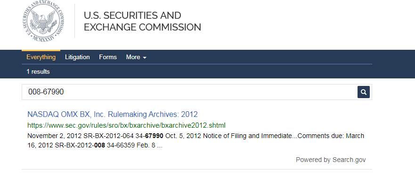This screenshot has width=415, height=177.
Task: Click the magnifying glass search button
Action: click(x=363, y=92)
